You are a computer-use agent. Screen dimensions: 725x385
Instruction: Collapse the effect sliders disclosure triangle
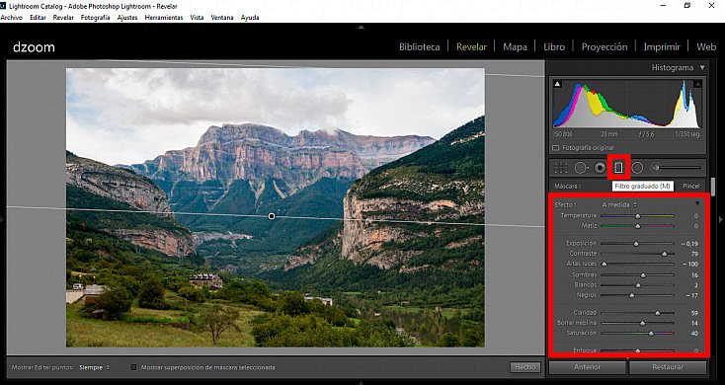point(697,203)
